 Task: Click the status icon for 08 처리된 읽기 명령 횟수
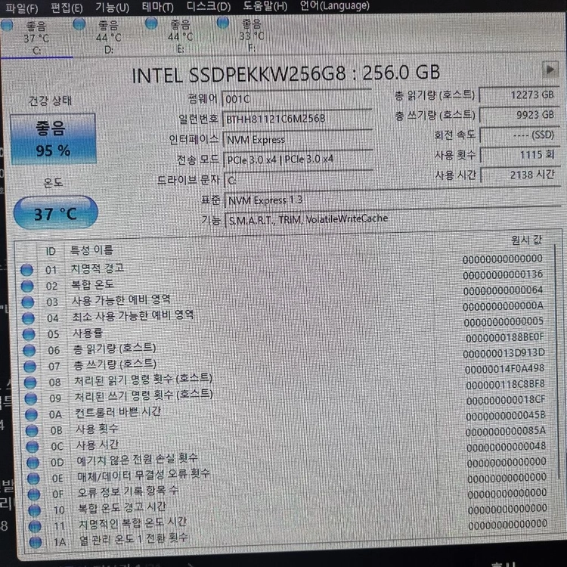pos(30,383)
